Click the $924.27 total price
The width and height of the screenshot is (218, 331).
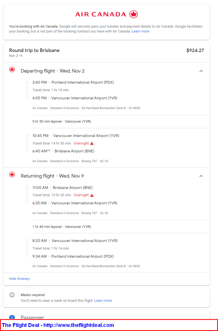click(x=195, y=50)
